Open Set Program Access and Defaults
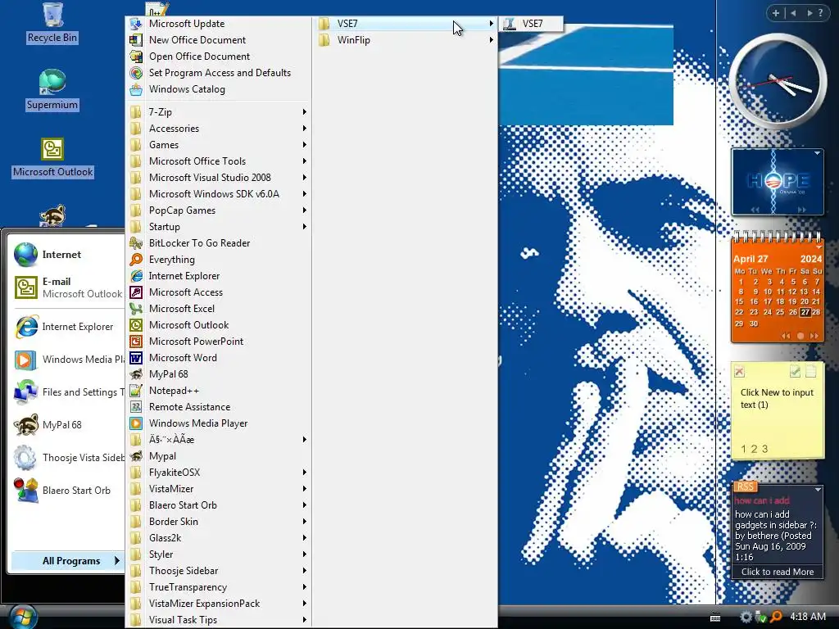The image size is (839, 629). pos(219,73)
